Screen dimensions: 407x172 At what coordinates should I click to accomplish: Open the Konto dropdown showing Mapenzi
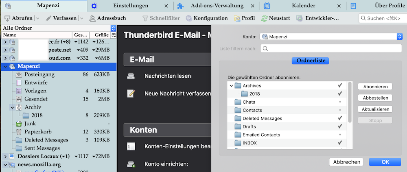tap(331, 37)
